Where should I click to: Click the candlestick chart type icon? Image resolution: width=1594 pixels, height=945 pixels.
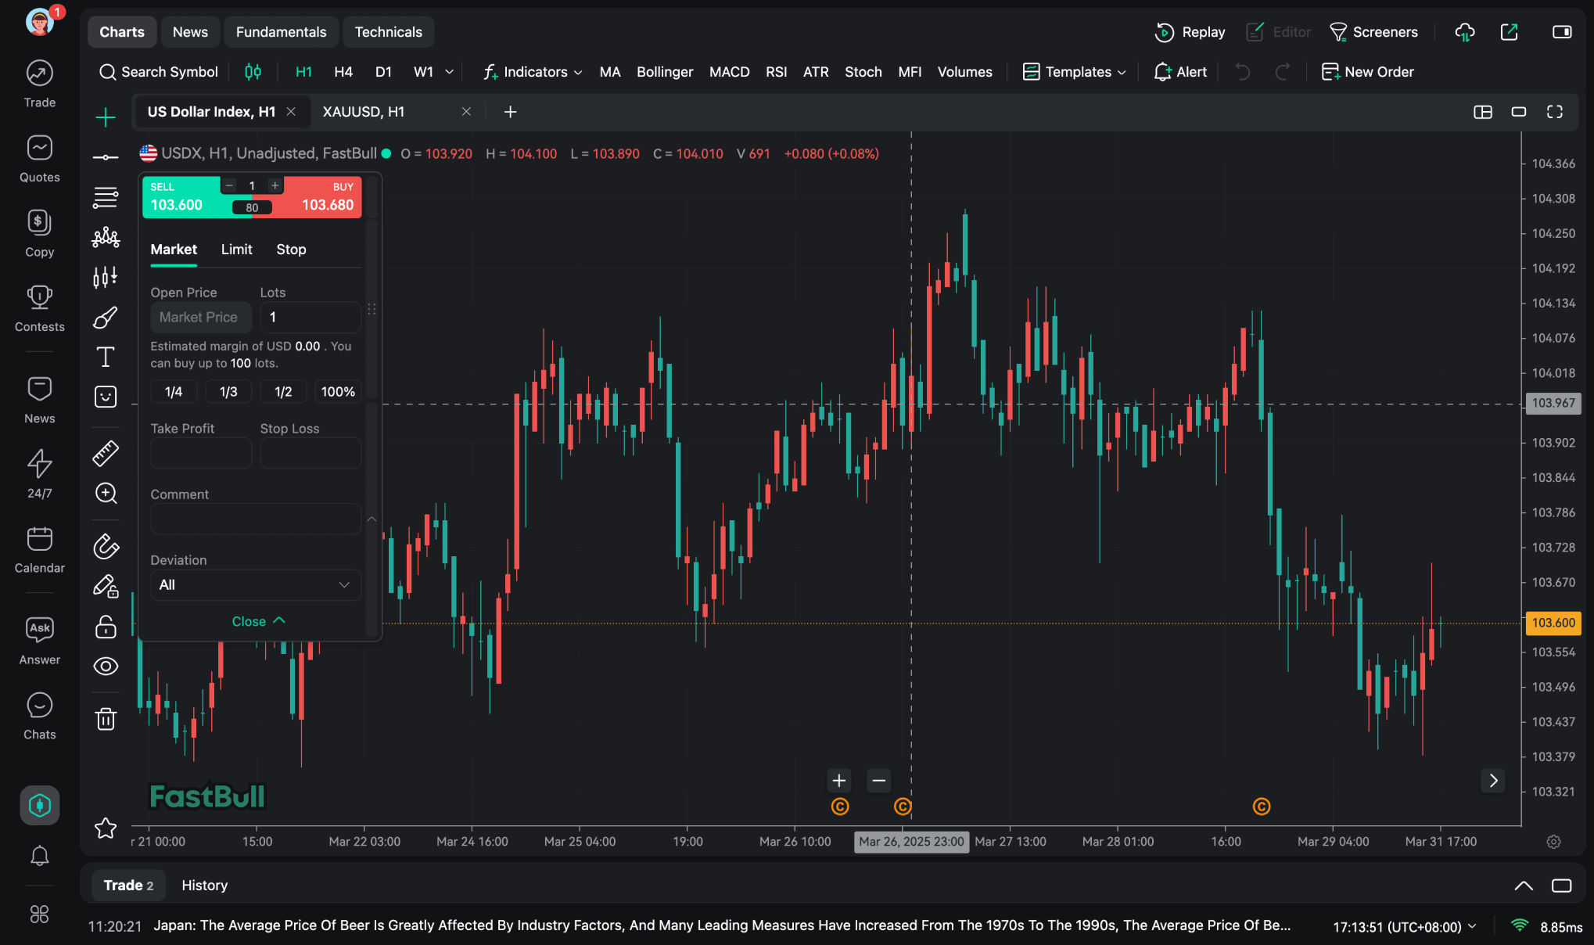pyautogui.click(x=253, y=72)
